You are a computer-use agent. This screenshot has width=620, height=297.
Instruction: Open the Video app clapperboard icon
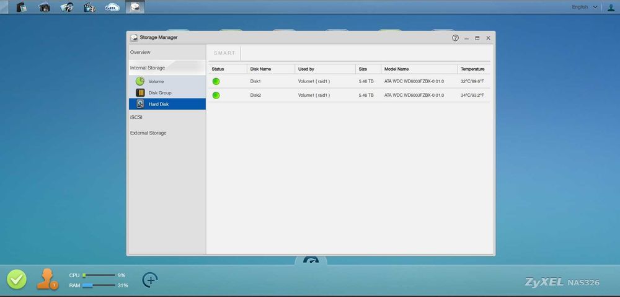click(x=90, y=7)
